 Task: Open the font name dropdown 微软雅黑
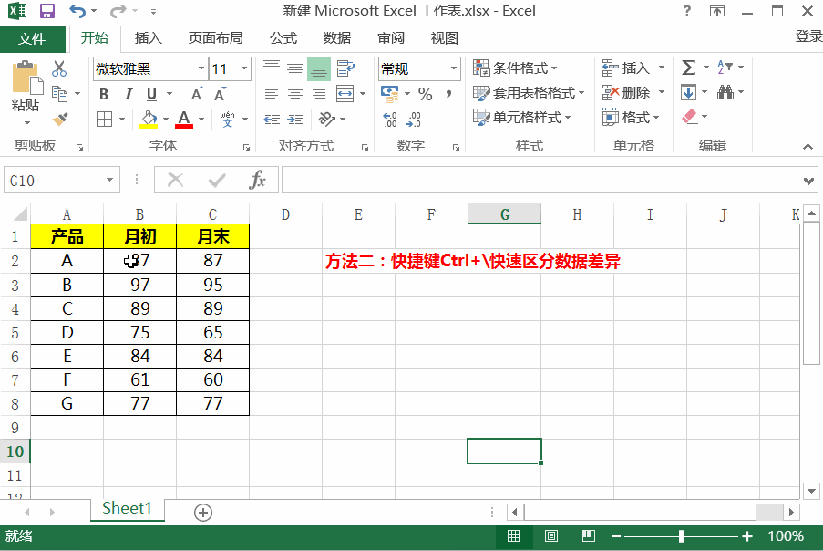[x=201, y=68]
